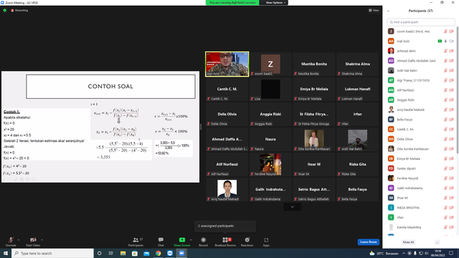Viewport: 459px width, 258px height.
Task: Toggle mic for Kamila Maulidina
Action: 445,227
